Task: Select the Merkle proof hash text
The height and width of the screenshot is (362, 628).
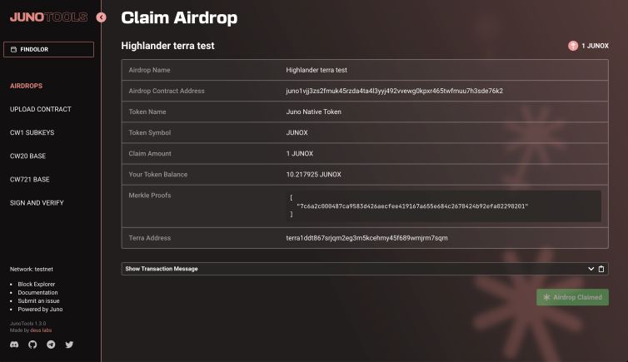Action: click(x=412, y=206)
